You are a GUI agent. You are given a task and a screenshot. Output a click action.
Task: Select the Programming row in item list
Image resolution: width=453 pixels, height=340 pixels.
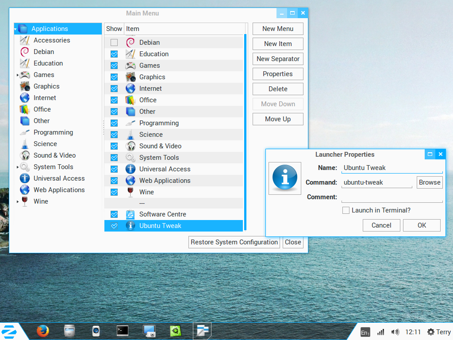pos(159,123)
